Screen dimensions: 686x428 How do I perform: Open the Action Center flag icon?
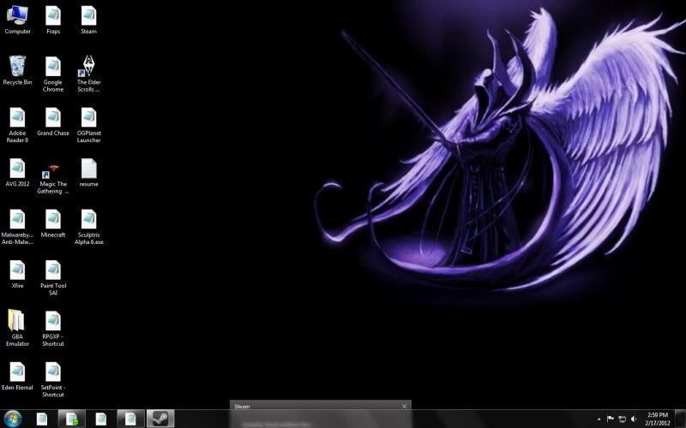611,419
